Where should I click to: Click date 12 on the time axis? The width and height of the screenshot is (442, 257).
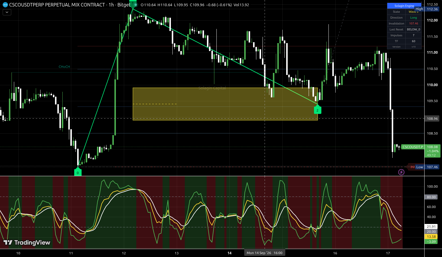coord(124,253)
